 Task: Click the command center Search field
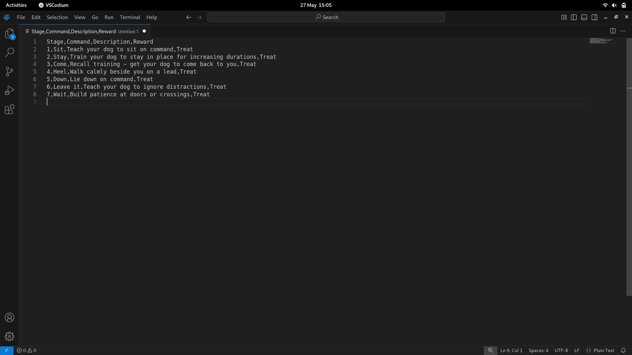(326, 17)
